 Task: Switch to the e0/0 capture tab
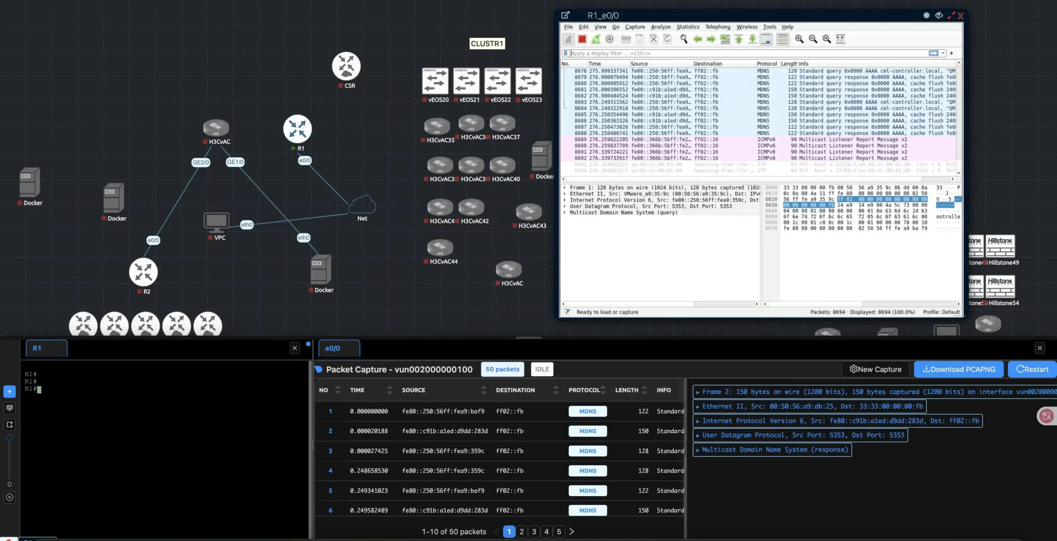tap(339, 348)
